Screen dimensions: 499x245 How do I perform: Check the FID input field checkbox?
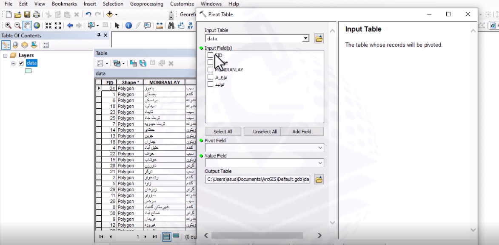tap(210, 55)
